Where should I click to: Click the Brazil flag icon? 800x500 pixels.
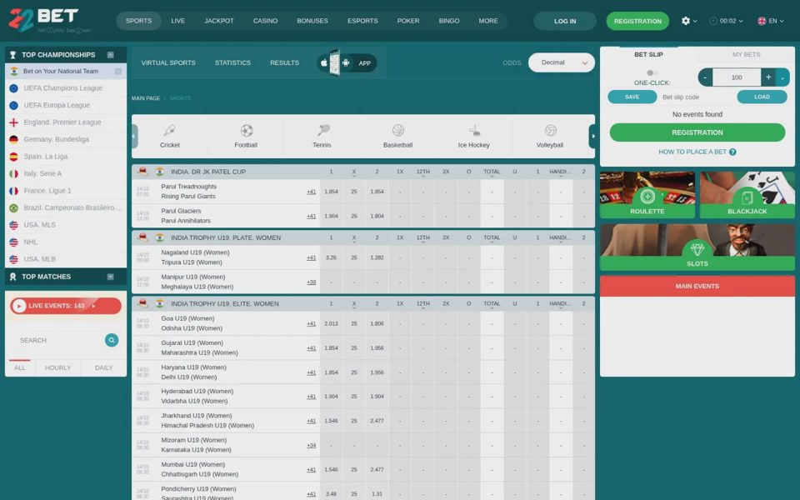[x=14, y=207]
